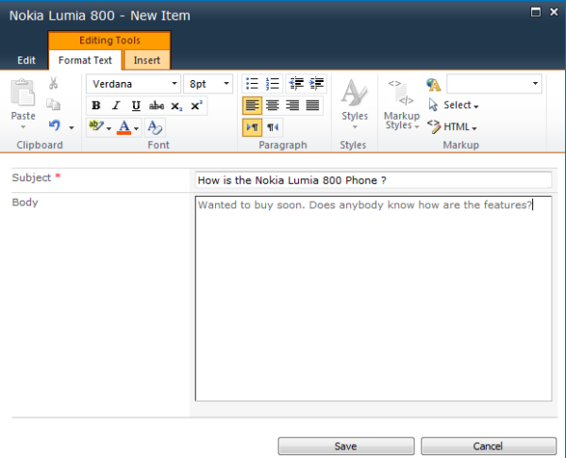Apply strikethrough formatting

point(157,106)
